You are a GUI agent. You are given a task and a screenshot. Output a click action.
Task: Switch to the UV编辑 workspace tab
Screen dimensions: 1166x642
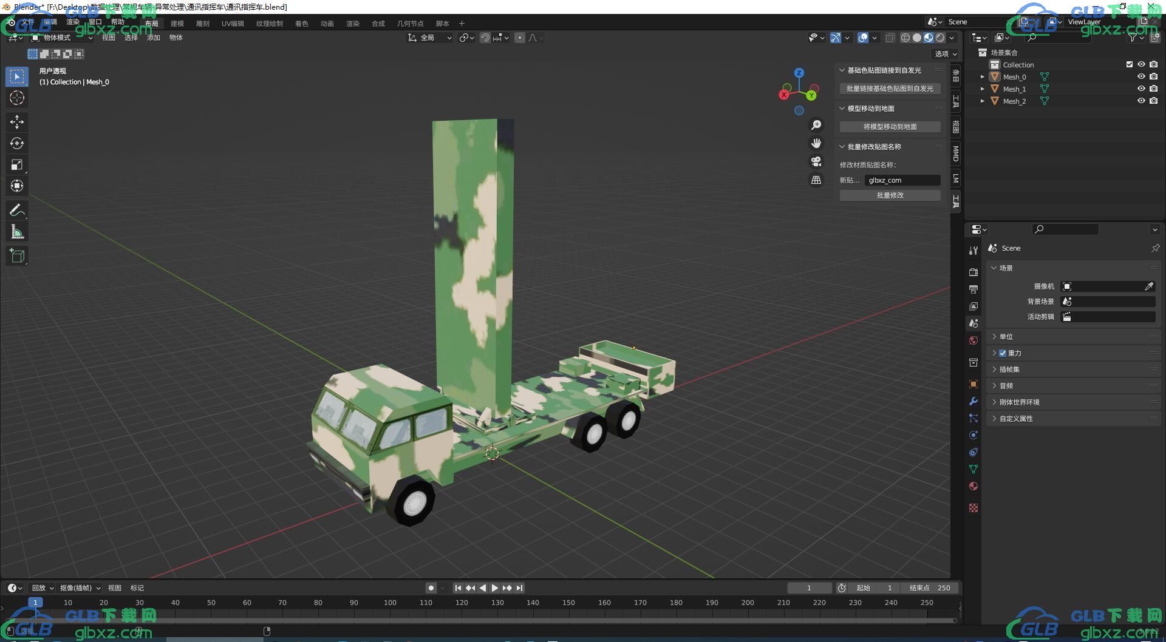tap(233, 24)
